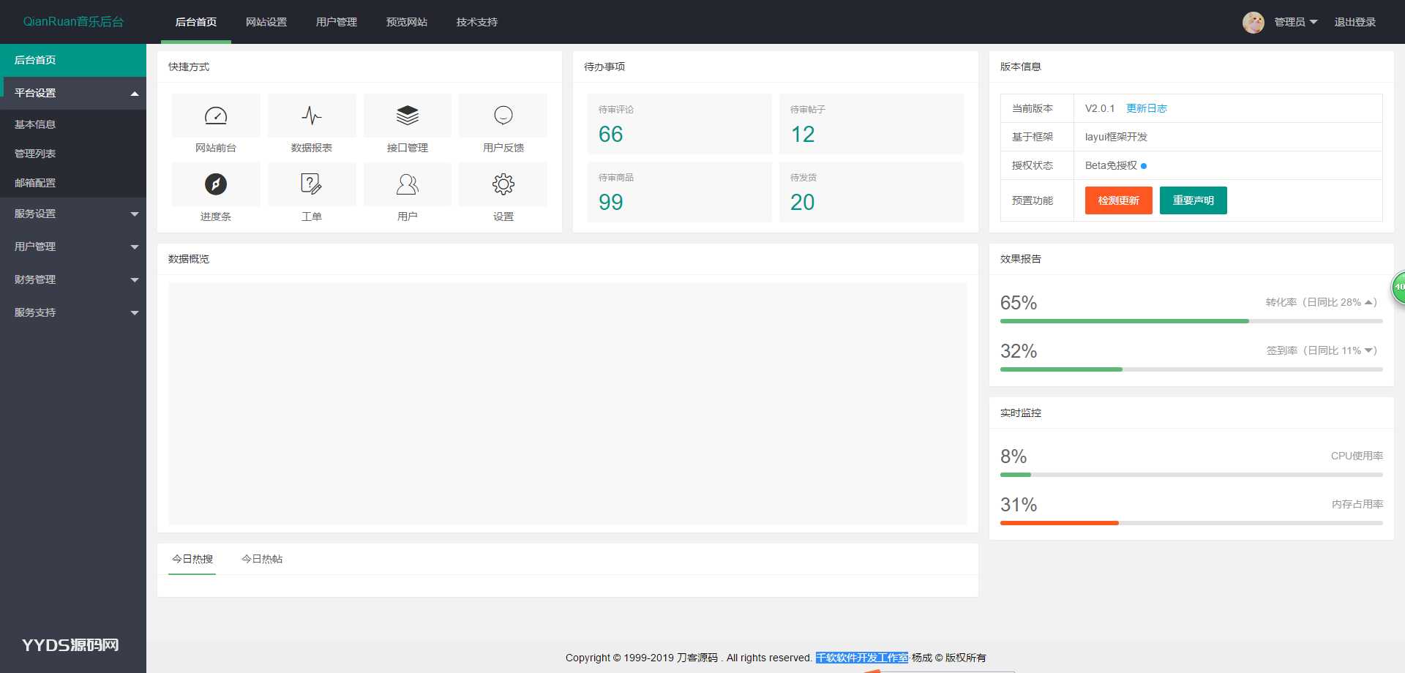Open the 更新日志 link
The height and width of the screenshot is (673, 1405).
click(1146, 108)
